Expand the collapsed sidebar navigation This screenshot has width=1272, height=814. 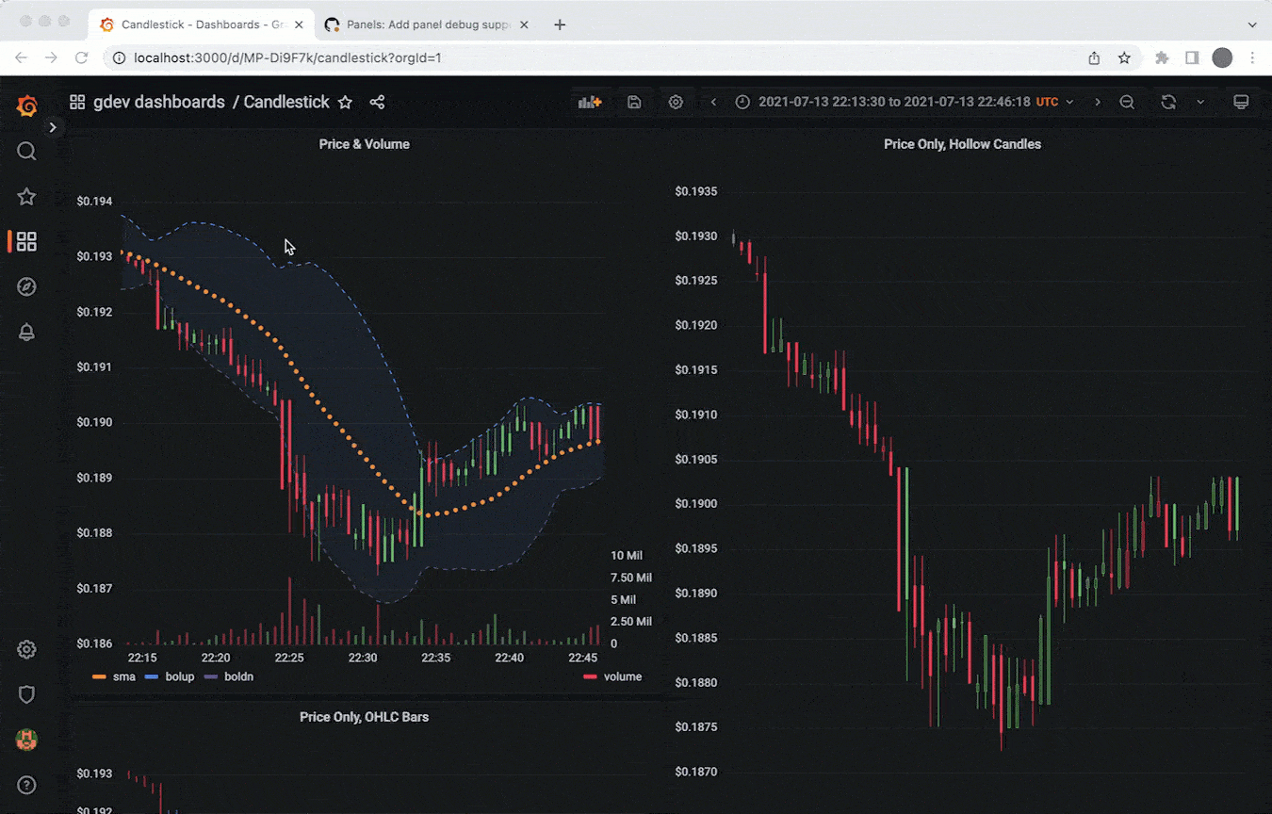(53, 127)
